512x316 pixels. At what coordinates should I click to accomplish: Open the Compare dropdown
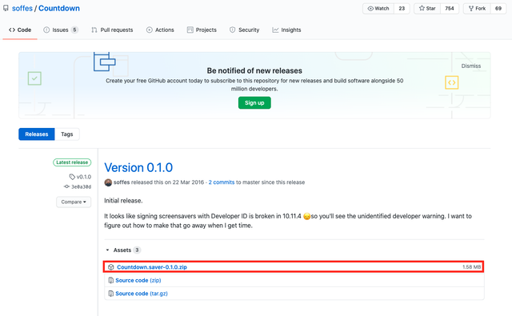pos(74,202)
